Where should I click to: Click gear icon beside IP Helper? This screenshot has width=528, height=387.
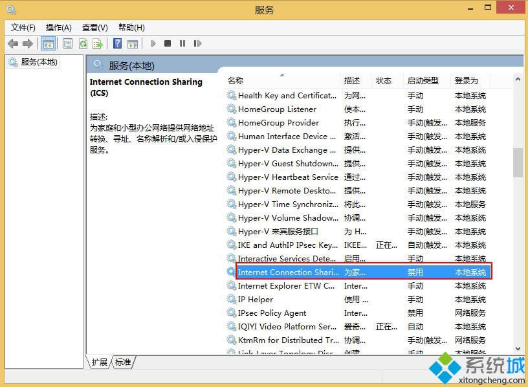tap(232, 299)
